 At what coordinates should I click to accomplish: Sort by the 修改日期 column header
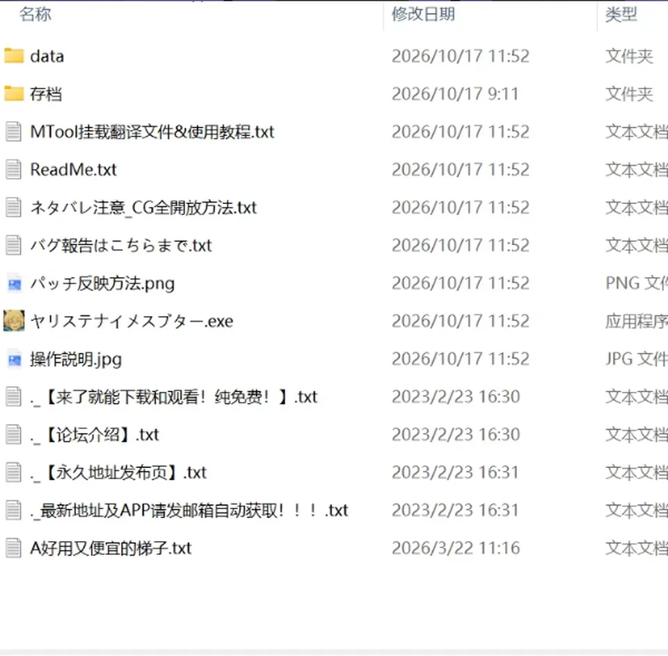424,15
